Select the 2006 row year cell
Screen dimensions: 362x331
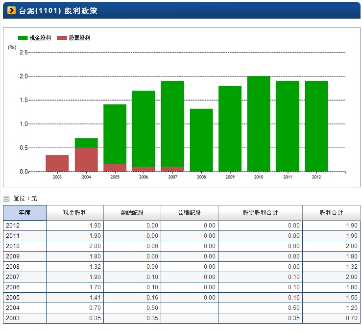point(24,287)
